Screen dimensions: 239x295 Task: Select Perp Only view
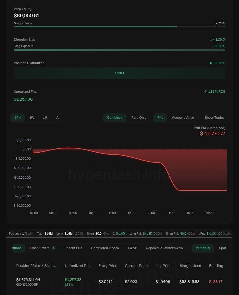[x=139, y=118]
